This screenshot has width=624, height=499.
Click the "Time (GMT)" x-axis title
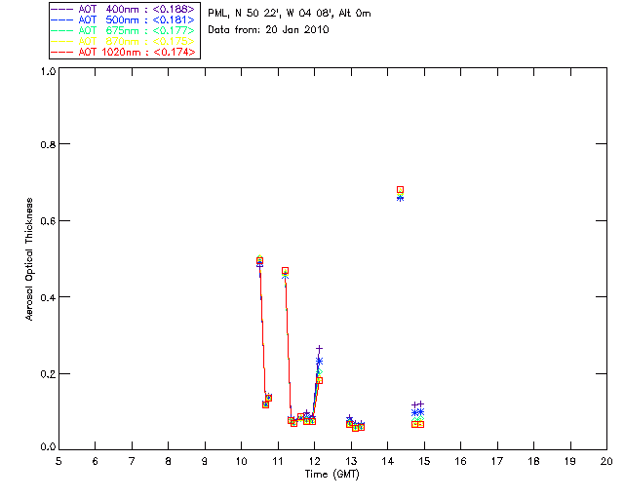(x=331, y=475)
